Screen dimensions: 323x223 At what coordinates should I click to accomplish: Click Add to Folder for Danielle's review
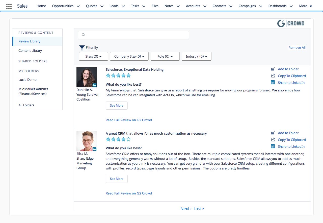(x=288, y=69)
